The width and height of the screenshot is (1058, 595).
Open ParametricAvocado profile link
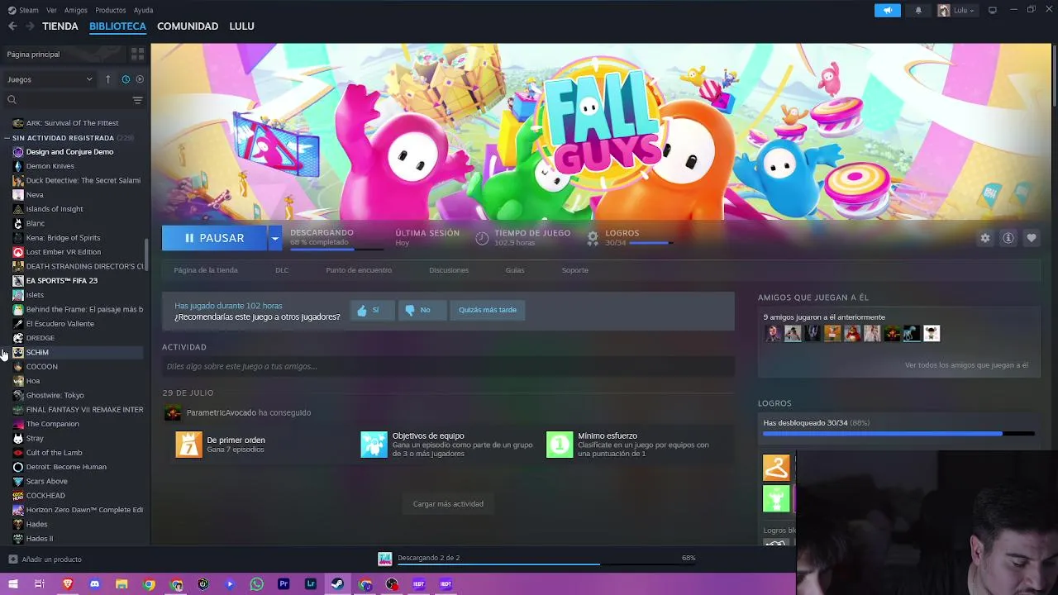point(222,412)
